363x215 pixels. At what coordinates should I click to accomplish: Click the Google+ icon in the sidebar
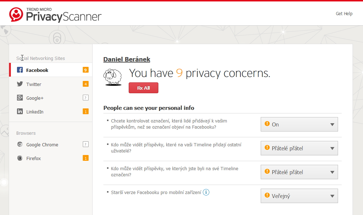(20, 98)
